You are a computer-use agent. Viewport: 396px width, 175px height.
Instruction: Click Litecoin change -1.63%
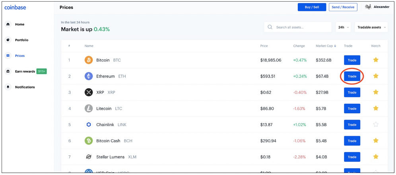pos(299,109)
